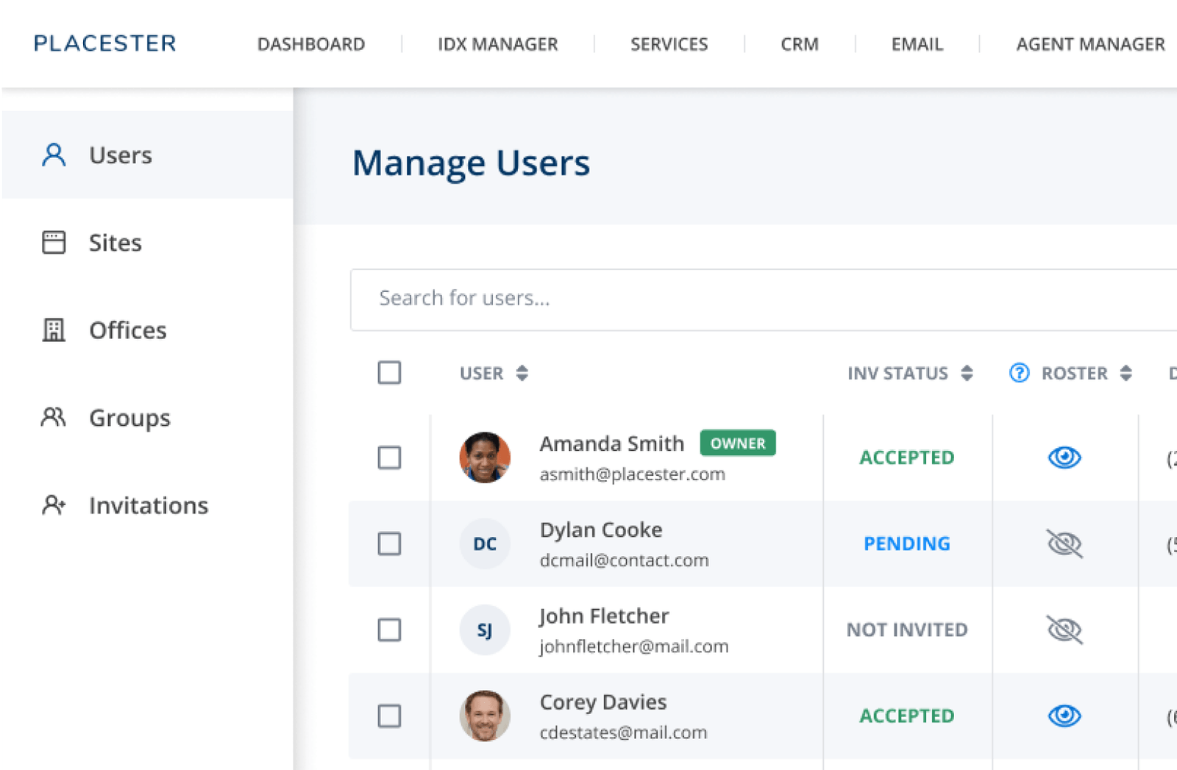
Task: Sort the ROSTER column with its arrows
Action: point(1126,373)
